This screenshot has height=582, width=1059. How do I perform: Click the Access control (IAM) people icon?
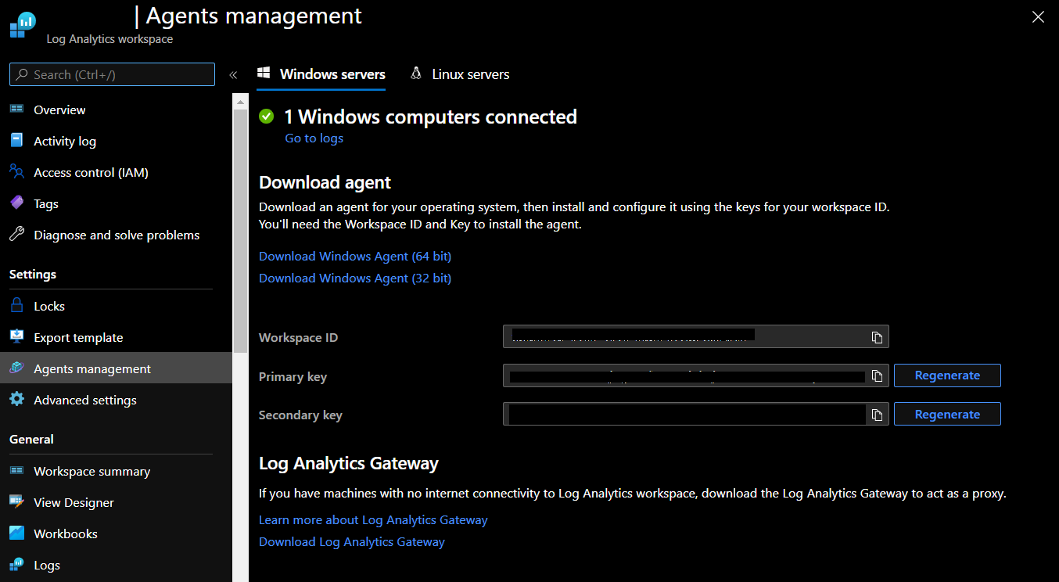tap(17, 172)
